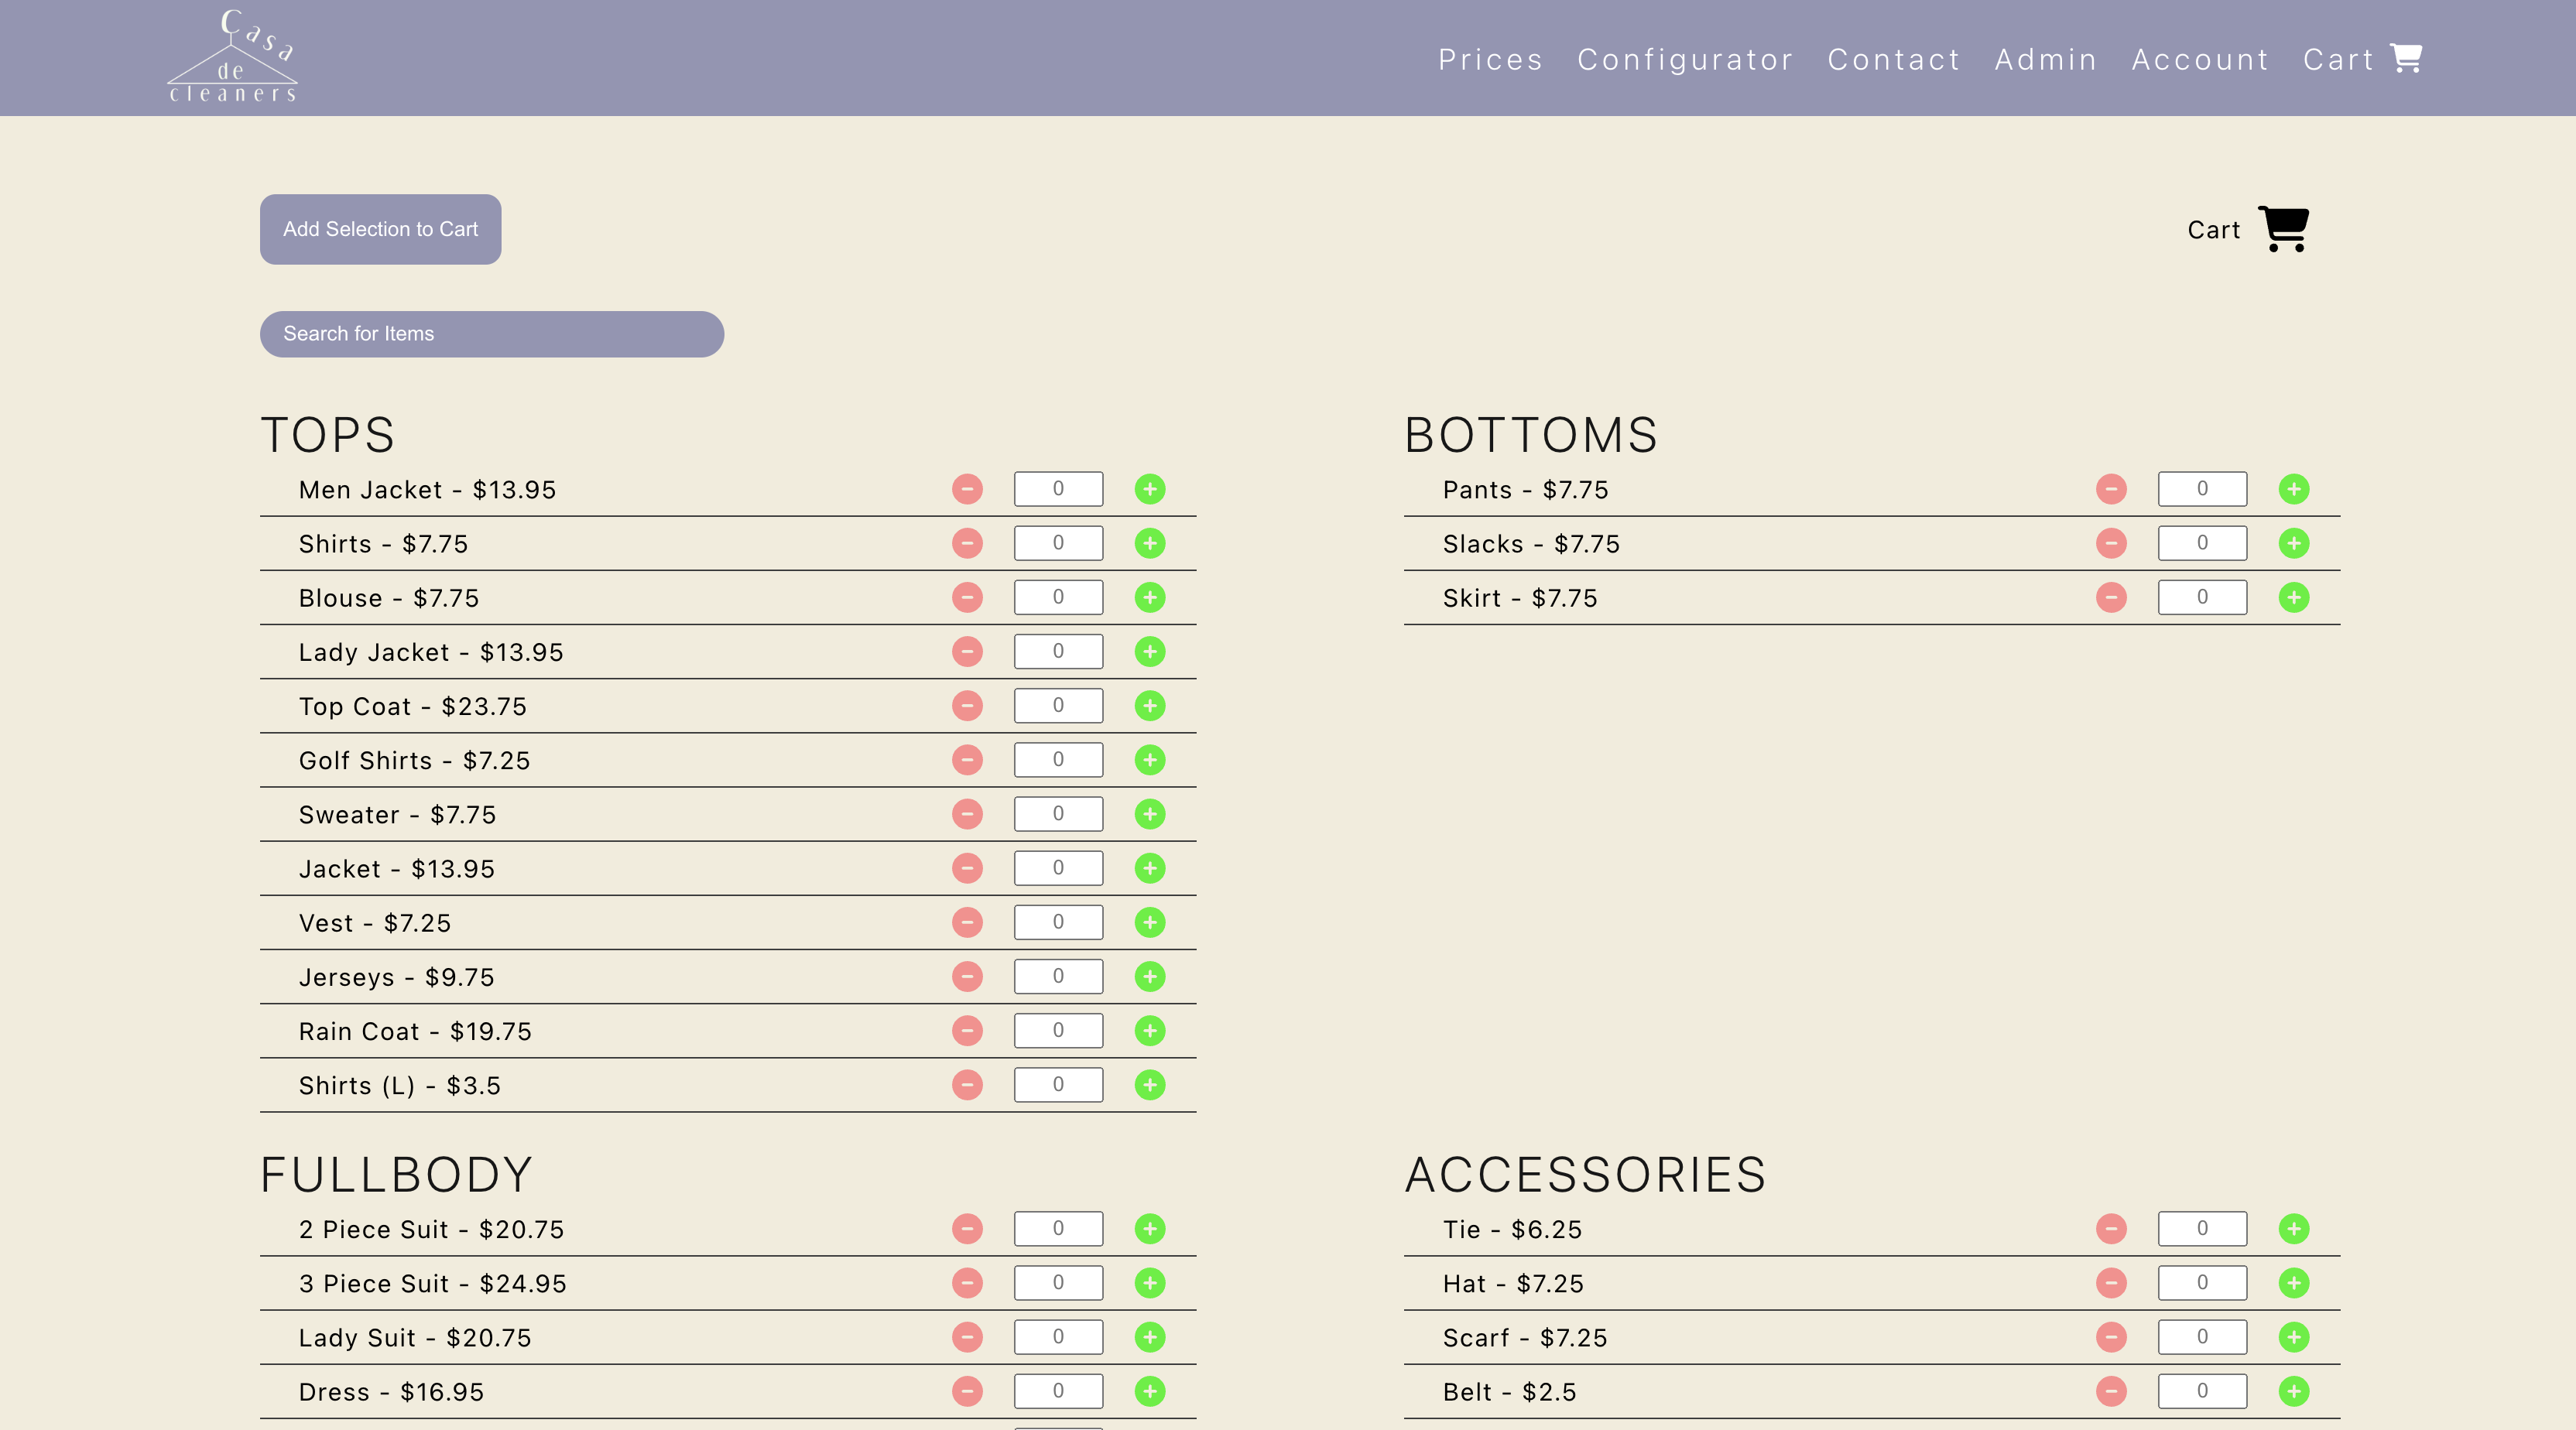Open the Cart via the navbar link
The height and width of the screenshot is (1430, 2576).
click(2339, 59)
